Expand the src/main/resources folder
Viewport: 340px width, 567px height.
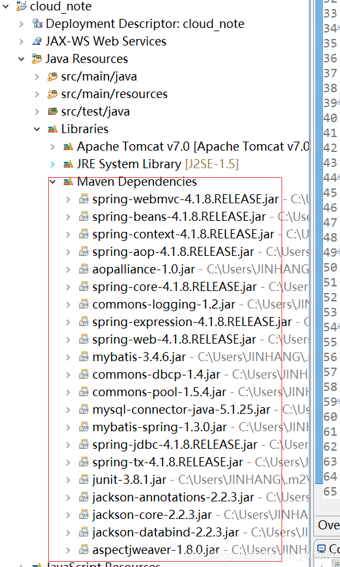click(x=37, y=94)
